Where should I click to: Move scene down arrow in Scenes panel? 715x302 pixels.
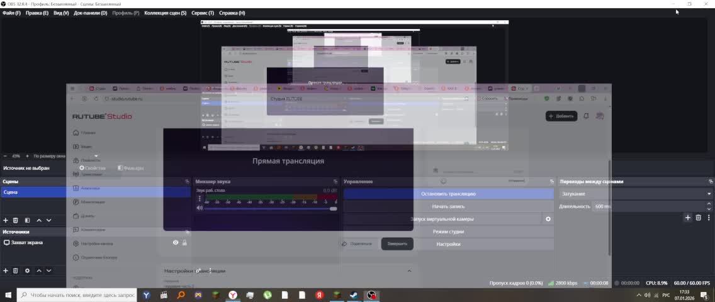pos(49,220)
